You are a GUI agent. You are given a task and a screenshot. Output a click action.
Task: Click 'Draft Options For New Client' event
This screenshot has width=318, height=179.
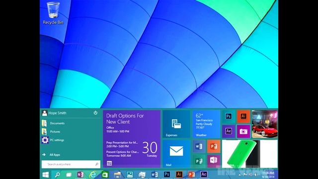tap(125, 119)
